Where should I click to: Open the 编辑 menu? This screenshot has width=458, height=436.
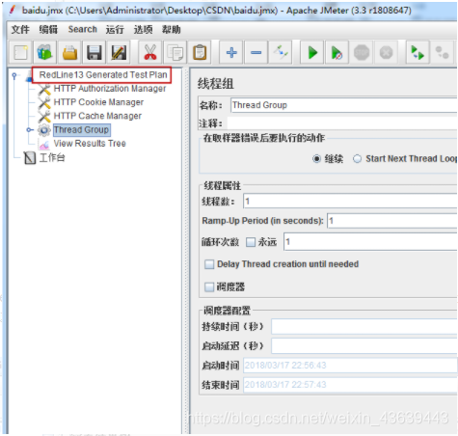click(x=48, y=30)
